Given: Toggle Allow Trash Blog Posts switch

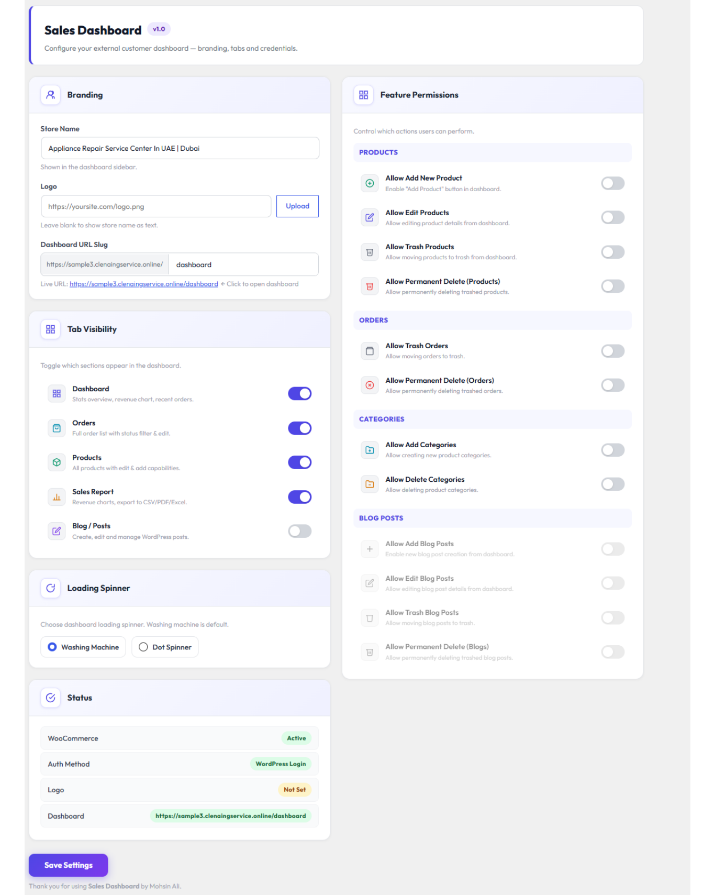Looking at the screenshot, I should [x=613, y=618].
